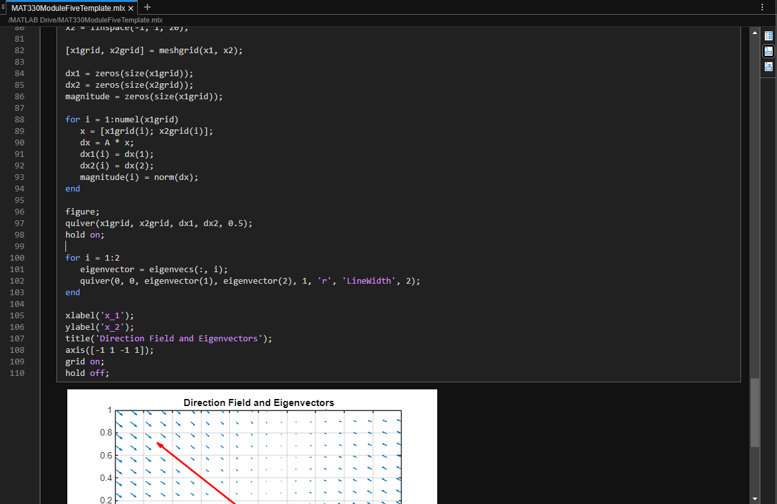Choose hide code view icon
The height and width of the screenshot is (504, 777).
[x=769, y=67]
